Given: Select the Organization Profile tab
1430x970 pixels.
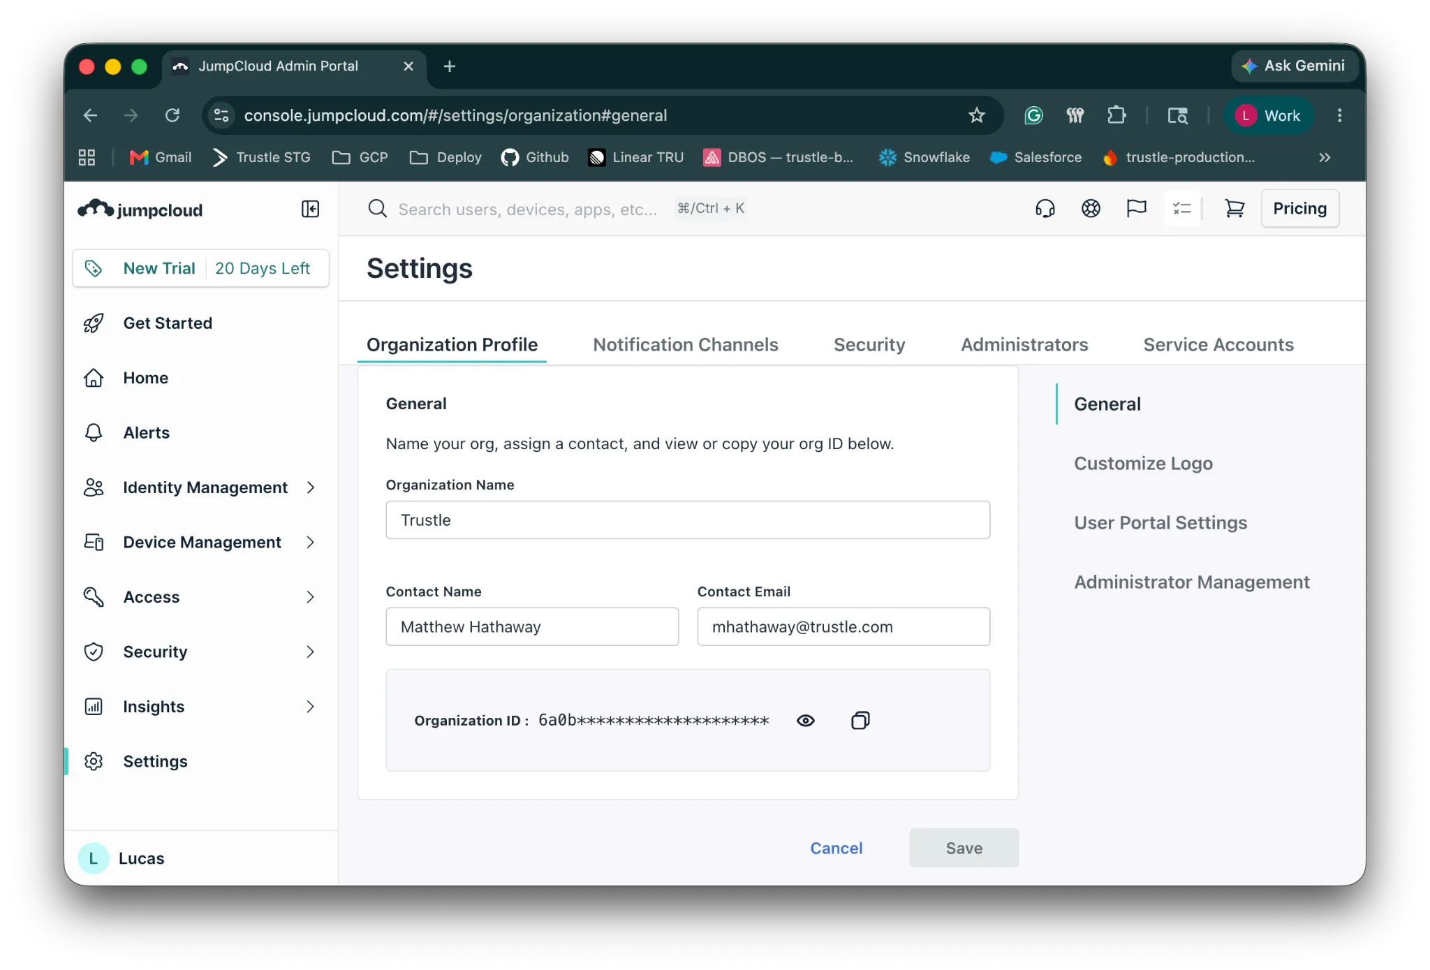Looking at the screenshot, I should click(452, 344).
